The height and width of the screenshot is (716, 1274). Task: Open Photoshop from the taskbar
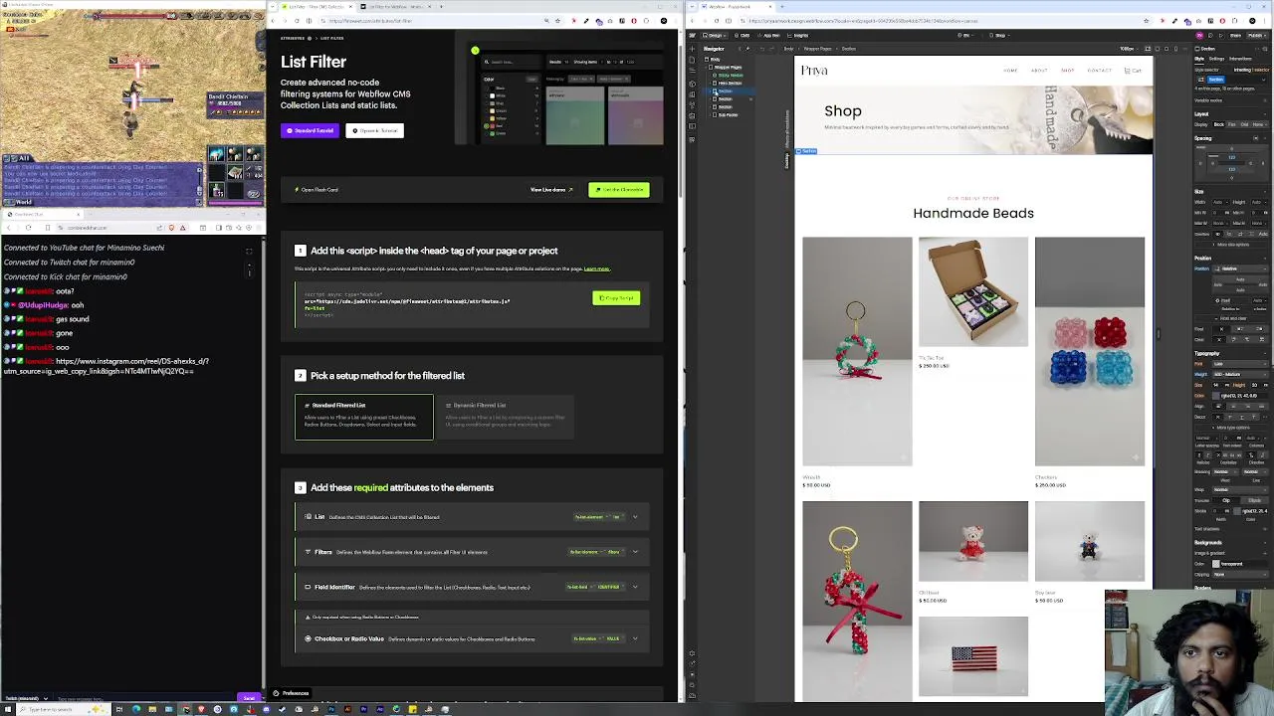click(x=331, y=709)
